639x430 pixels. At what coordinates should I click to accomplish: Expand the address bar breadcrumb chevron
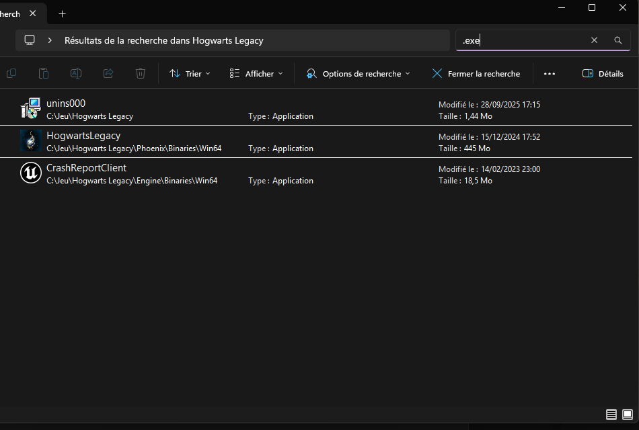click(x=50, y=40)
